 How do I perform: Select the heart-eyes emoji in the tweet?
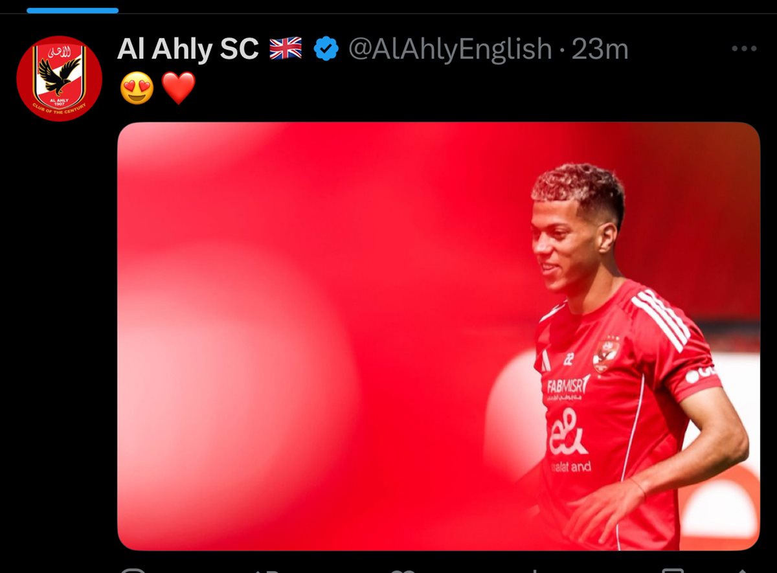coord(137,88)
